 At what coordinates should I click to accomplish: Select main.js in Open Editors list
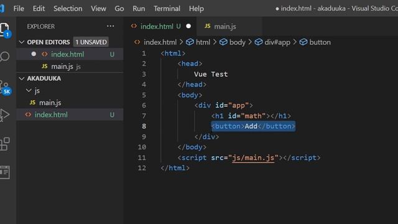coord(70,67)
